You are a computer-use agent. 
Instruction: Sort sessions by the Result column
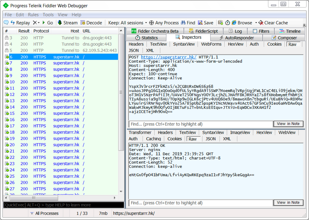tap(24, 31)
